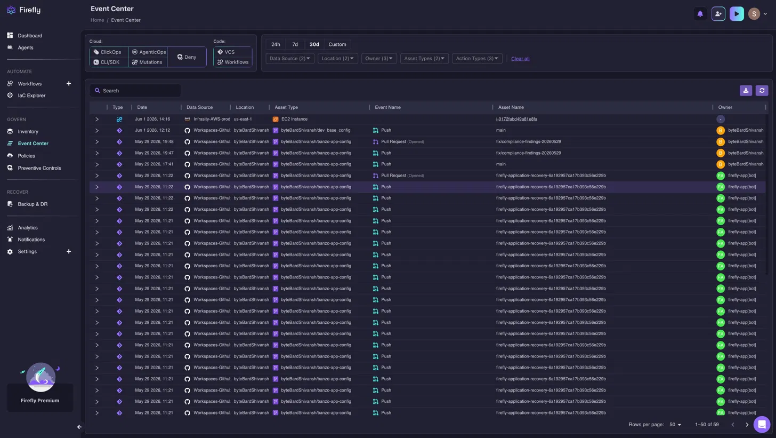Click the Event Name column header
Viewport: 776px width, 438px height.
[387, 108]
